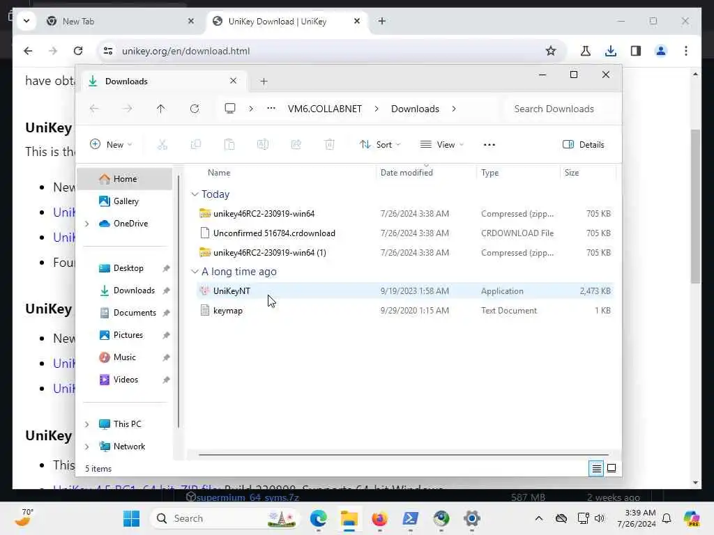Open Chrome three-dot menu
Image resolution: width=714 pixels, height=535 pixels.
click(x=686, y=51)
